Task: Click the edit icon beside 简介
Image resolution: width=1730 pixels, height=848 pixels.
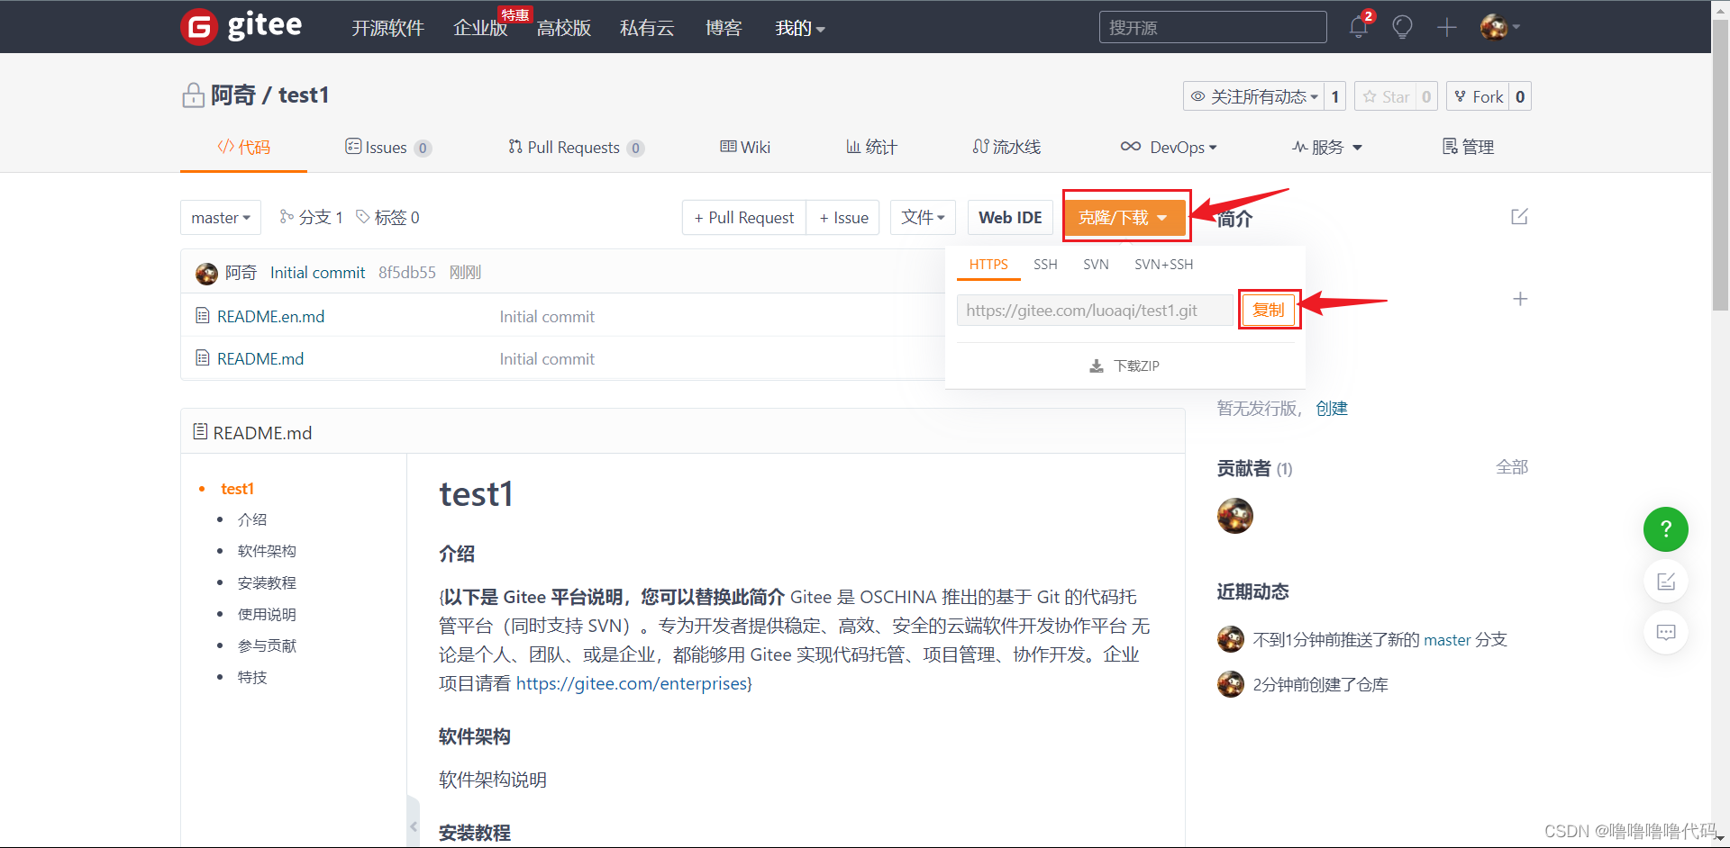Action: 1519,217
